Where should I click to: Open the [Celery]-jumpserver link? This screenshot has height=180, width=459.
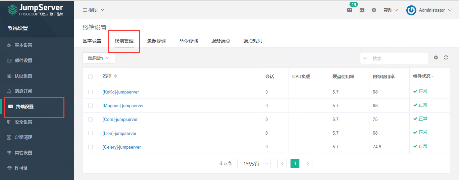tap(122, 147)
